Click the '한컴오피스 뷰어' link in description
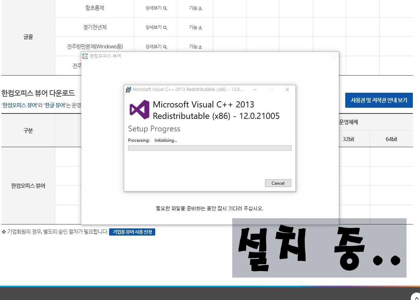 (x=20, y=105)
